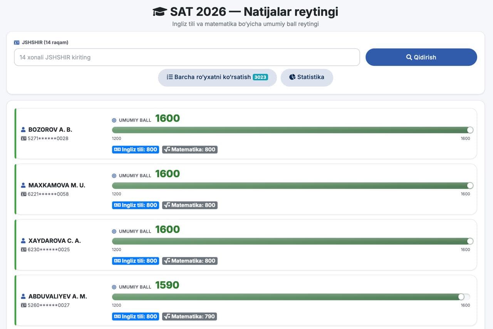The width and height of the screenshot is (493, 329).
Task: Click MAXKAMOVA's score slider handle
Action: [470, 186]
